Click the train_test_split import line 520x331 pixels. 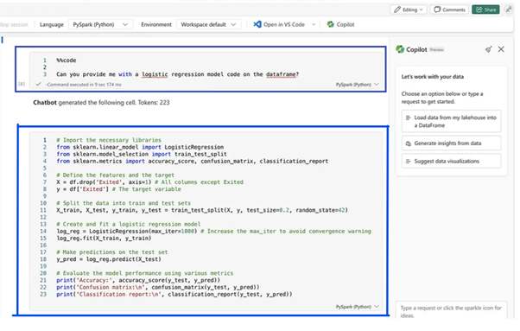[x=142, y=154]
